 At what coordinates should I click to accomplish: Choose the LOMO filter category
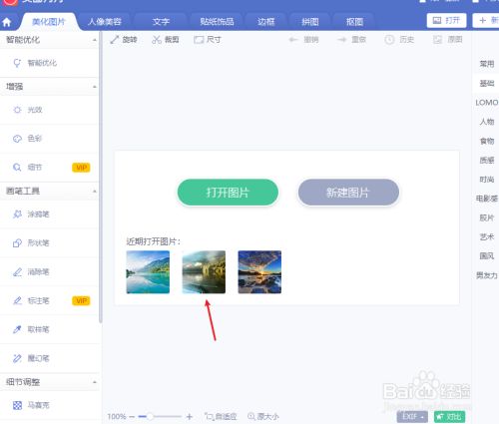[x=486, y=103]
